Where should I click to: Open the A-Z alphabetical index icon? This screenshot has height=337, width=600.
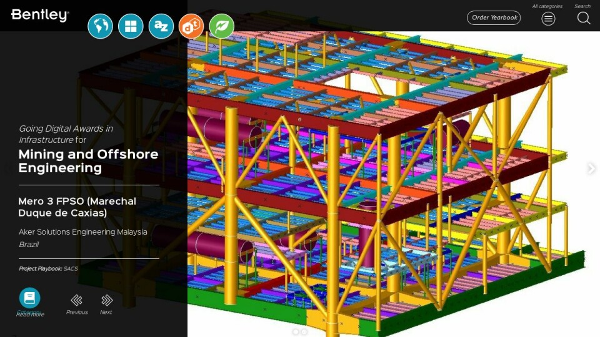tap(161, 26)
